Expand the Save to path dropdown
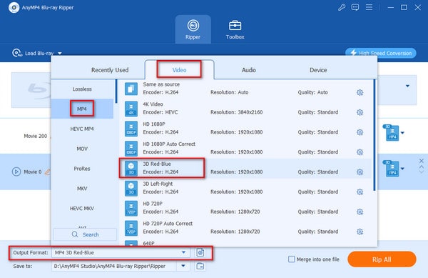 183,266
